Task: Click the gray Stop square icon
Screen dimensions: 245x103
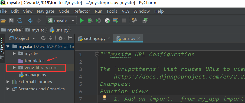Action: tap(124, 21)
